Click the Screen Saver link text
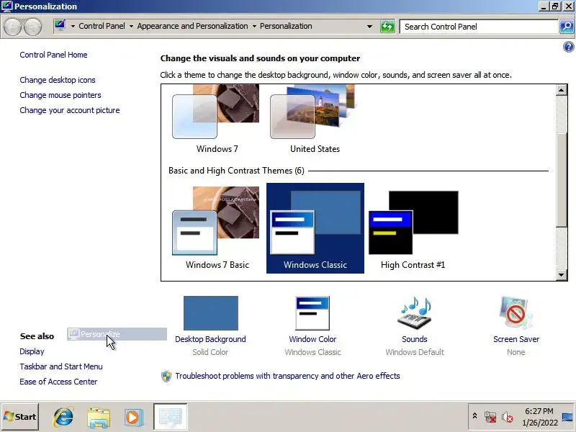This screenshot has height=432, width=576. (516, 339)
